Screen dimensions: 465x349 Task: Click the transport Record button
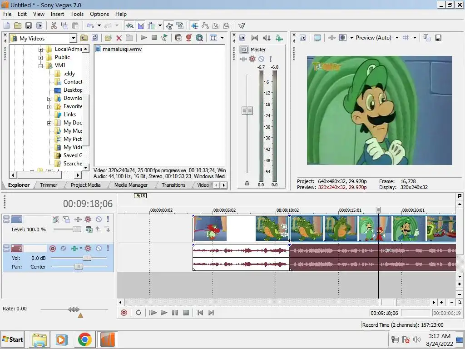124,313
